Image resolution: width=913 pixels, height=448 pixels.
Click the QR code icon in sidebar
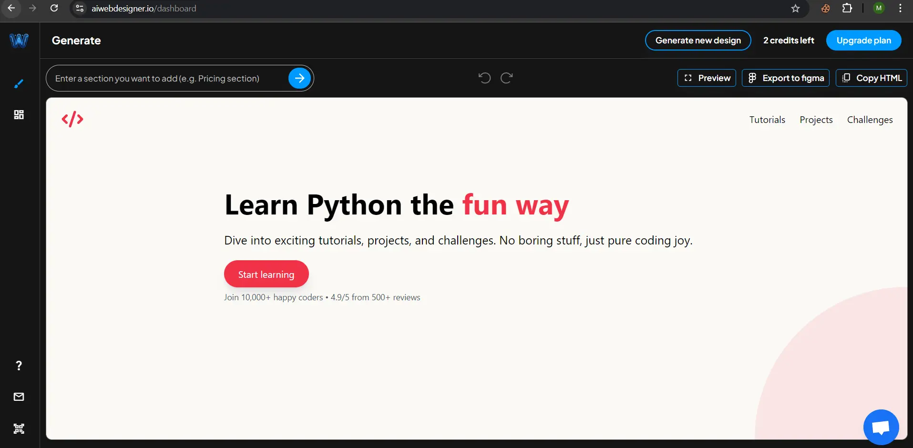point(19,428)
